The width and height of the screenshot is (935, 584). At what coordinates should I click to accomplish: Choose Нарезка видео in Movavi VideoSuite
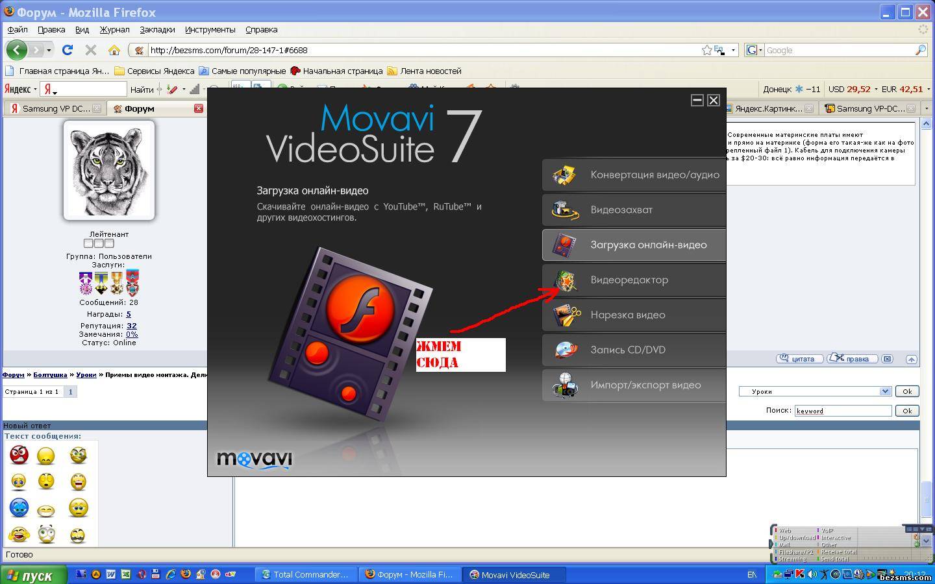point(634,315)
